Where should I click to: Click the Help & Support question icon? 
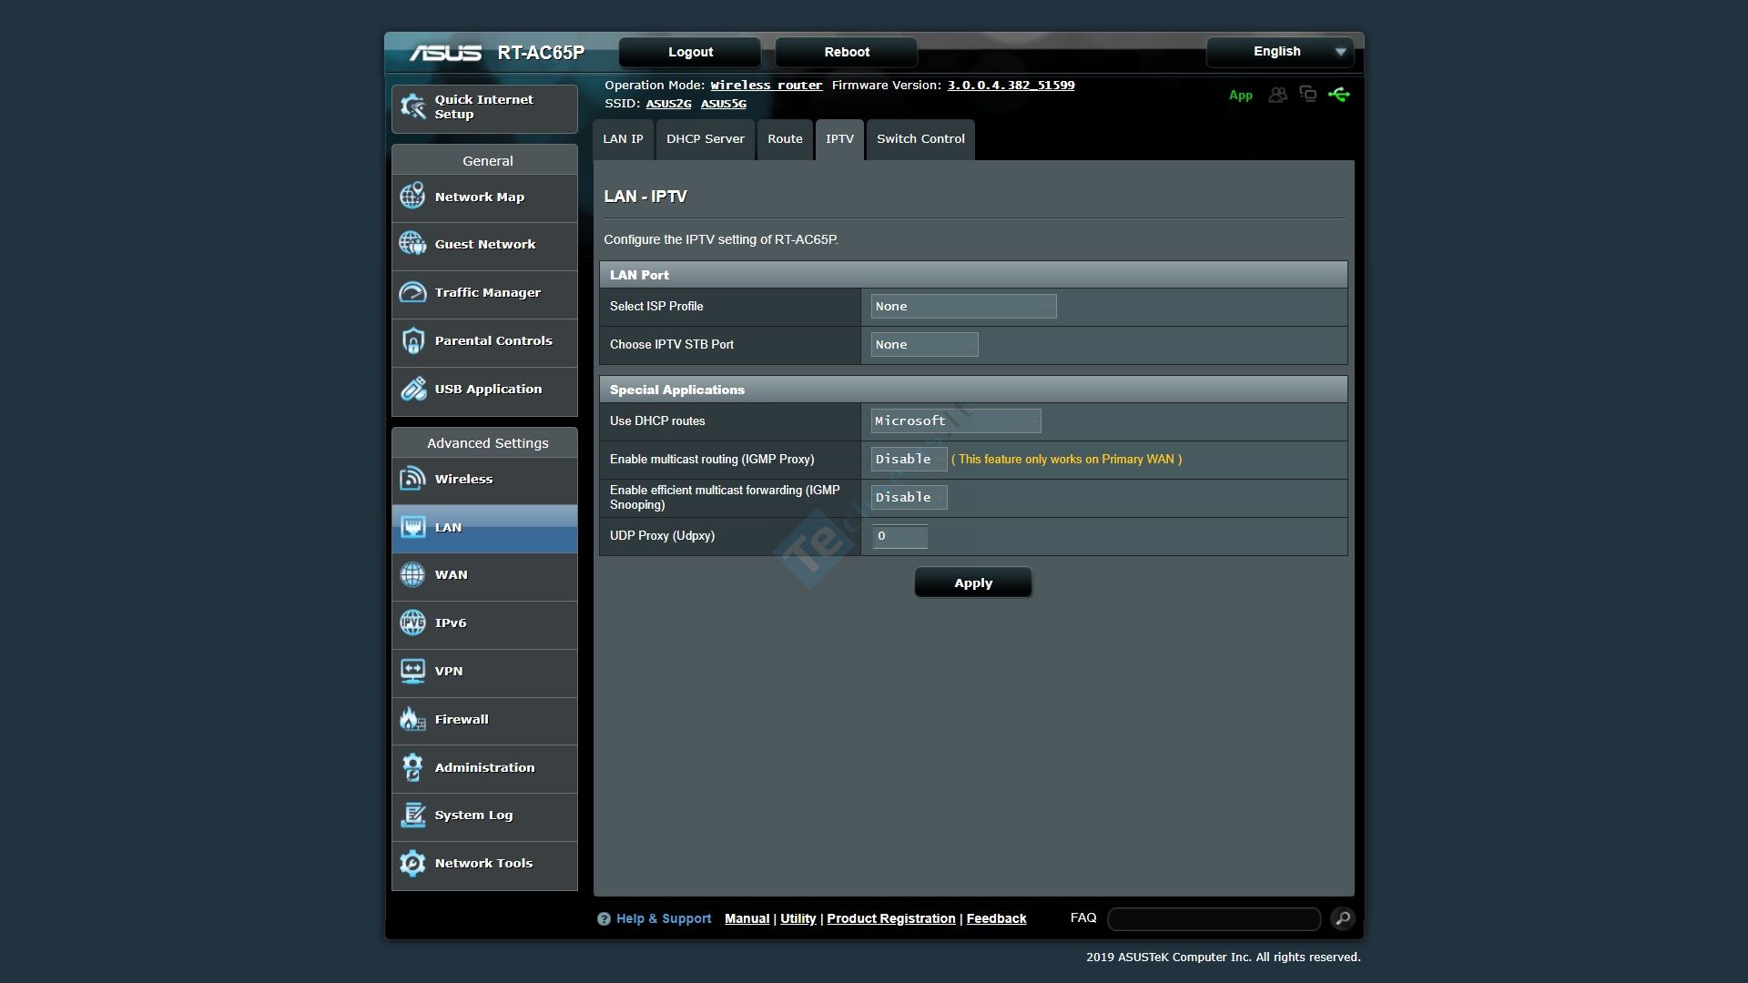coord(604,919)
